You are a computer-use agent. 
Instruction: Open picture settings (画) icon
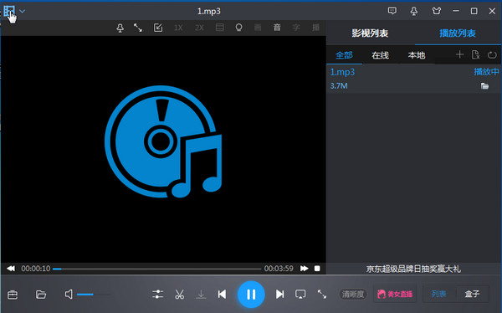point(258,28)
